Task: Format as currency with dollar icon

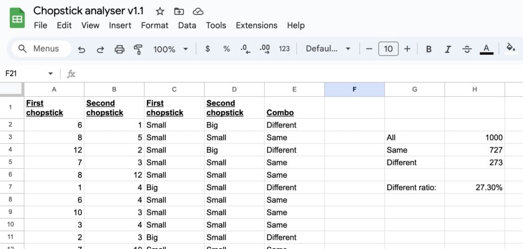Action: (207, 49)
